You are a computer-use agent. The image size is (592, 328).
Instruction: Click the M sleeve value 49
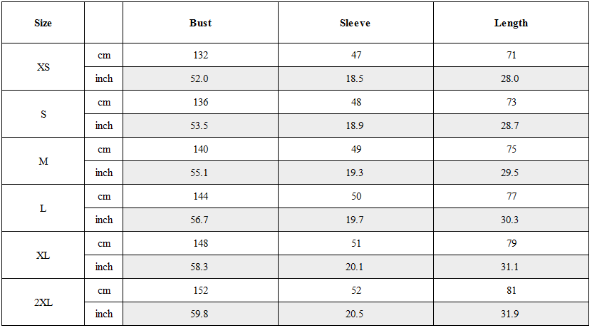click(355, 149)
